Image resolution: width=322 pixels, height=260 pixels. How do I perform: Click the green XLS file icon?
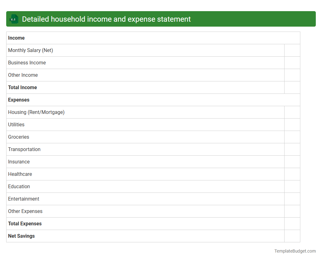point(14,19)
